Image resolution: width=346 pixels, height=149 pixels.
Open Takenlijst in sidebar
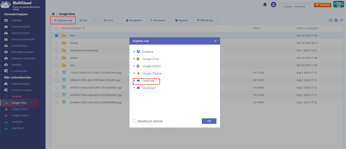pos(16,20)
